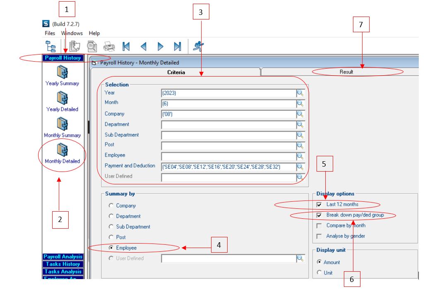Open lookup for Payment and Deduction field
Viewport: 437px width, 289px height.
tap(300, 167)
